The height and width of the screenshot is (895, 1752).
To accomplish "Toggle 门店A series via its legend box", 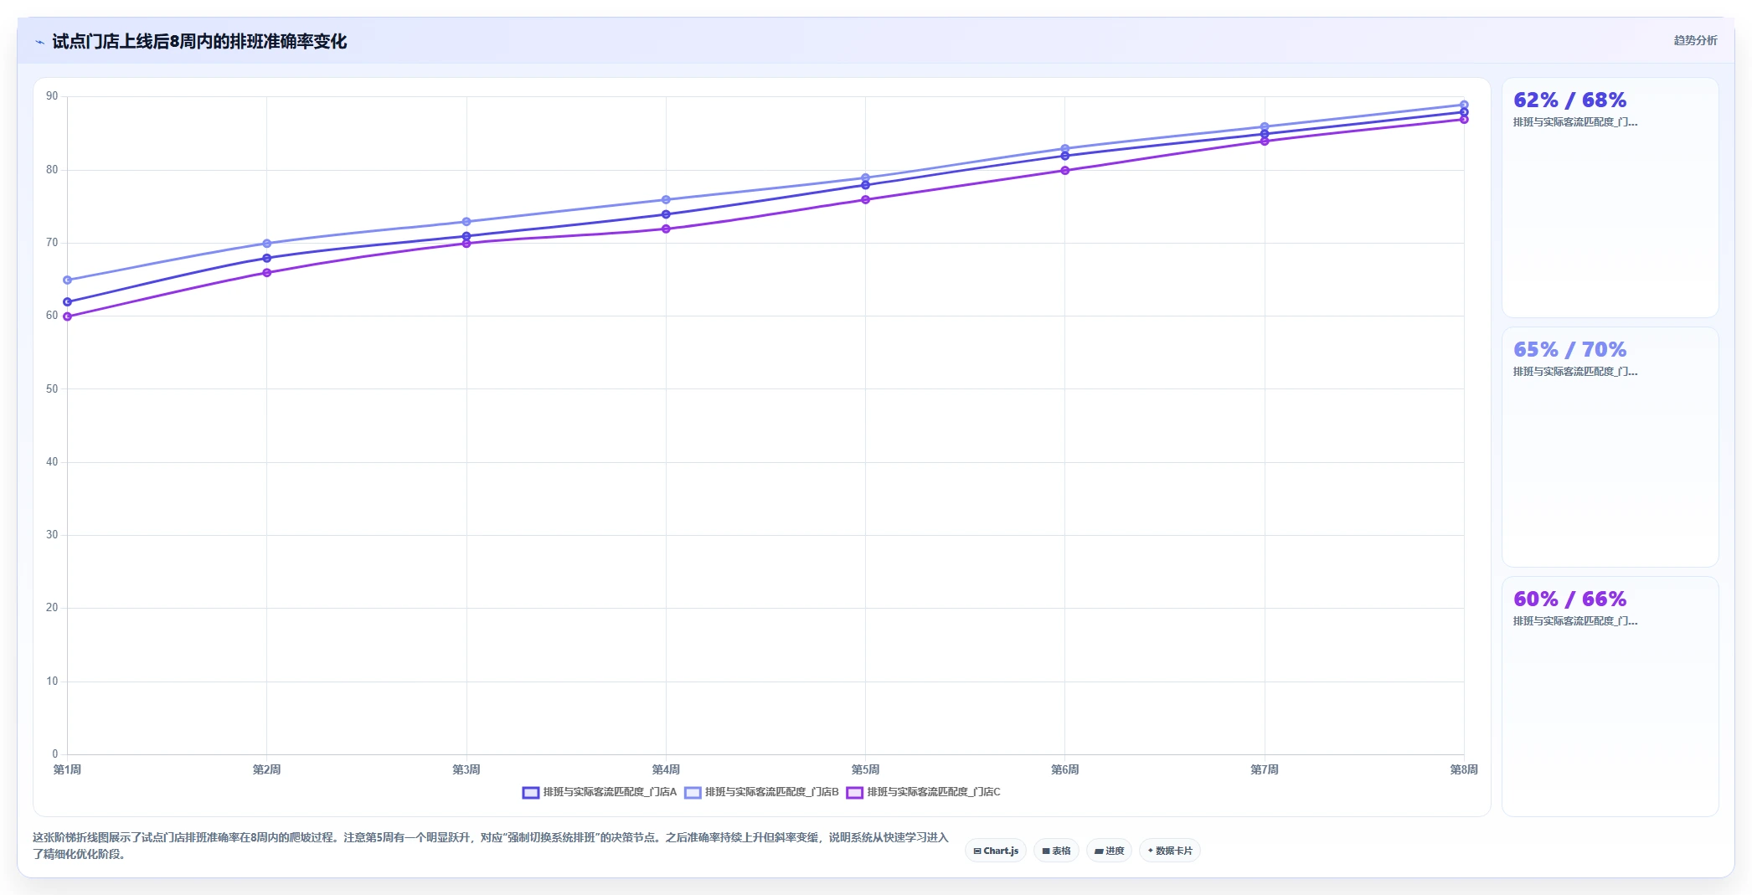I will point(531,792).
